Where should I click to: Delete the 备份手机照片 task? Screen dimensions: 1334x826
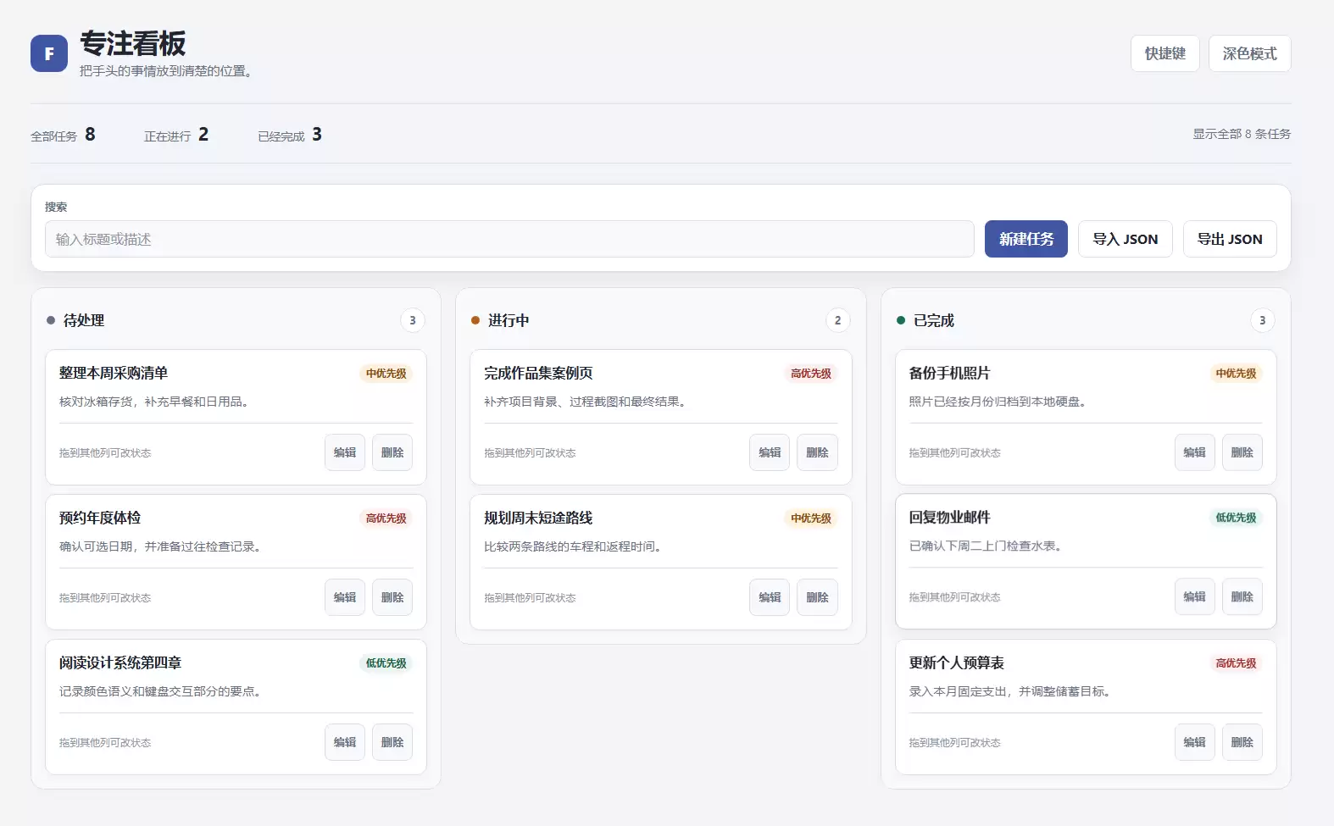click(x=1242, y=452)
